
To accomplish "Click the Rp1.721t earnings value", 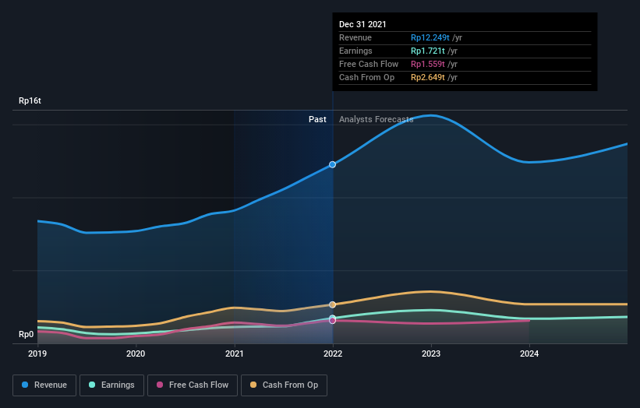I will [428, 51].
